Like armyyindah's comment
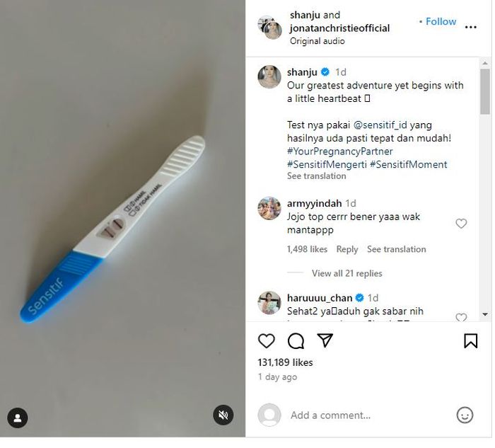The image size is (495, 448). tap(461, 224)
